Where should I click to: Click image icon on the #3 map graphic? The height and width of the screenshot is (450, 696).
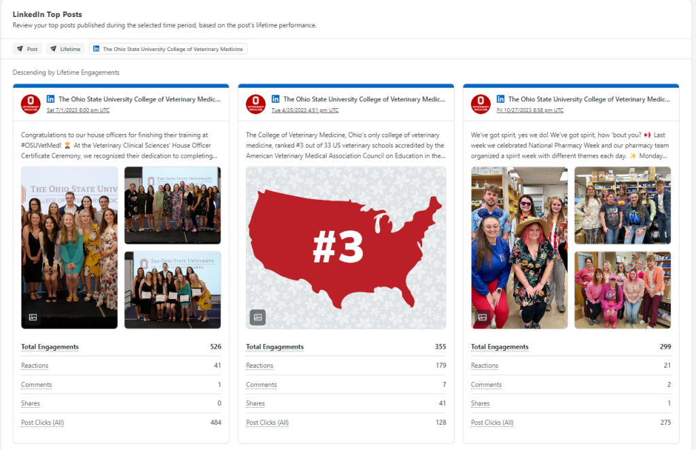coord(258,317)
